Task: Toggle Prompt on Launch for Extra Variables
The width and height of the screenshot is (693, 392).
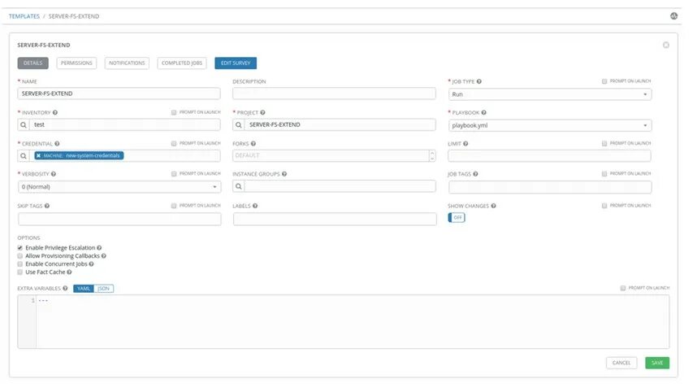Action: (x=623, y=288)
